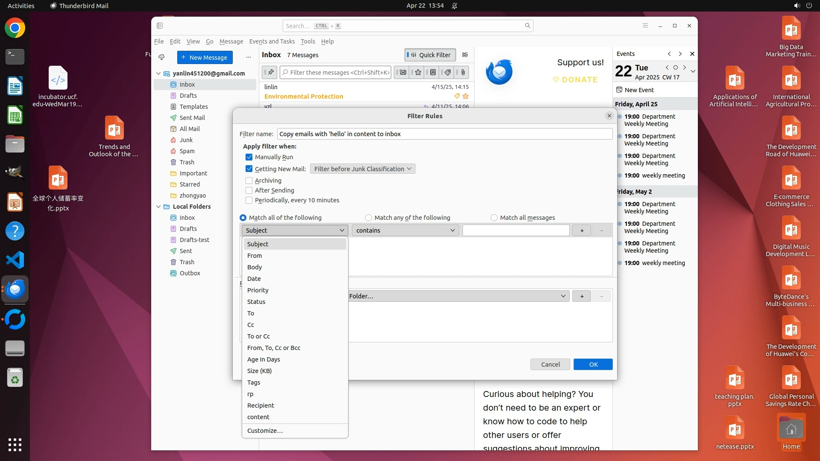Open Filter before Junk Classification dropdown
This screenshot has height=461, width=820.
(363, 169)
